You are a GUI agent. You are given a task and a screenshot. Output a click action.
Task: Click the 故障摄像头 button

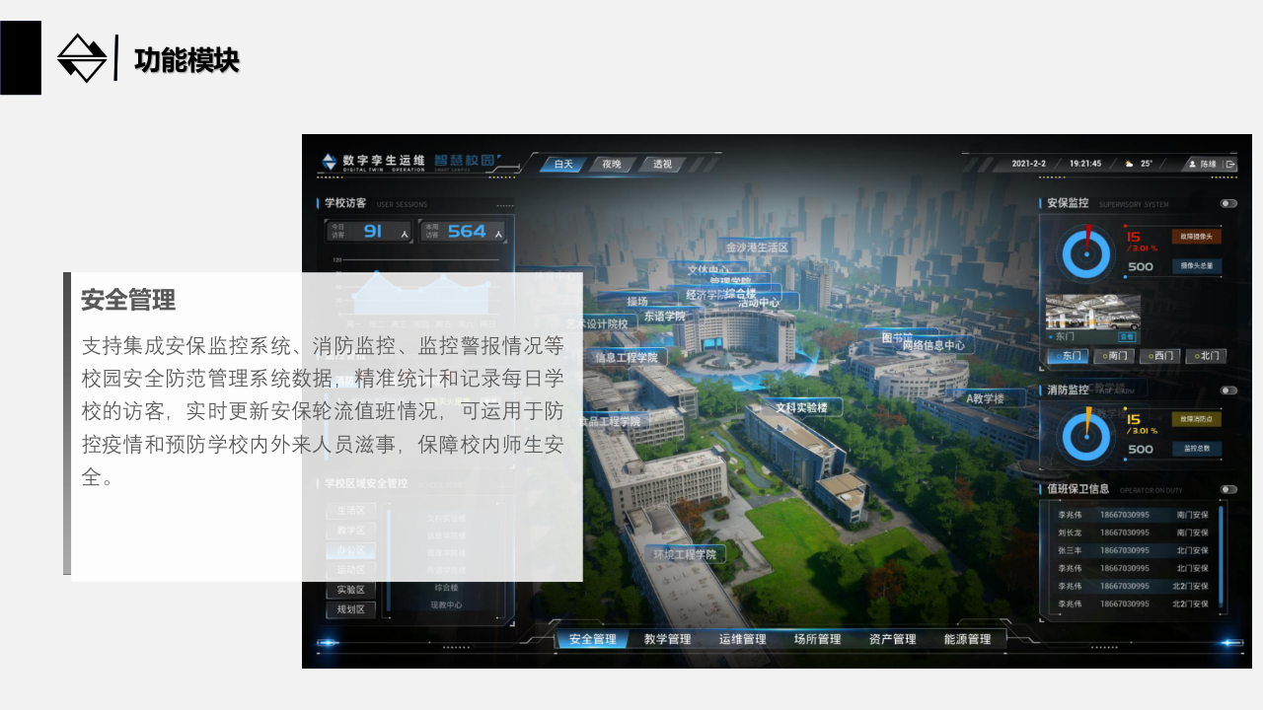(1197, 237)
